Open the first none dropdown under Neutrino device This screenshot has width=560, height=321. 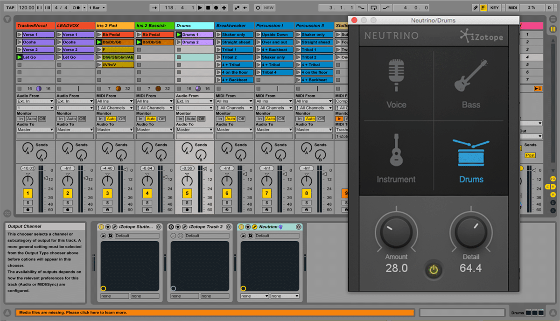[x=254, y=296]
